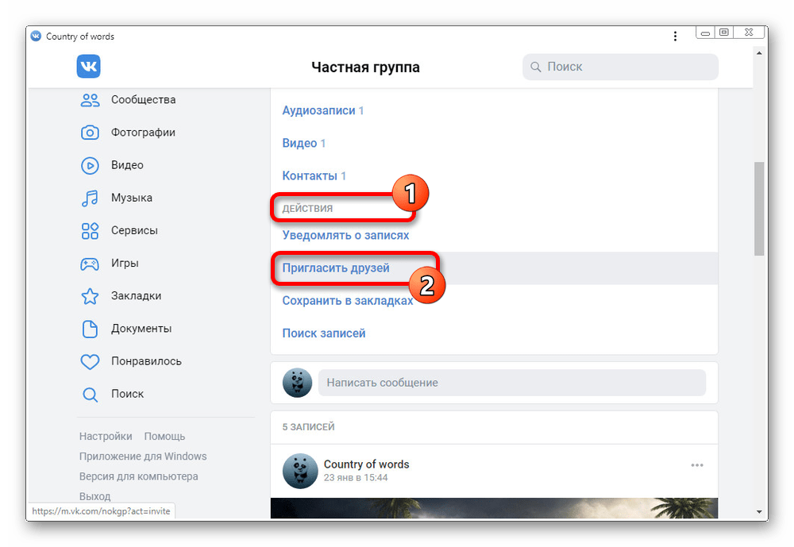Screen dimensions: 794x547
Task: Click the VK logo icon
Action: tap(88, 67)
